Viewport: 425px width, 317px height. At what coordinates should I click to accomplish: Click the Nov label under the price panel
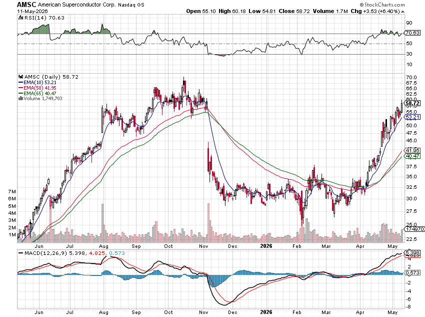point(203,246)
